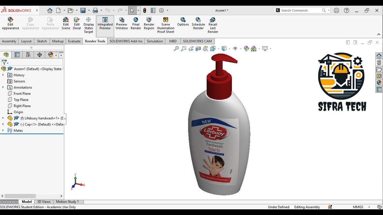383x215 pixels.
Task: Click the Open file icon
Action: coord(70,10)
